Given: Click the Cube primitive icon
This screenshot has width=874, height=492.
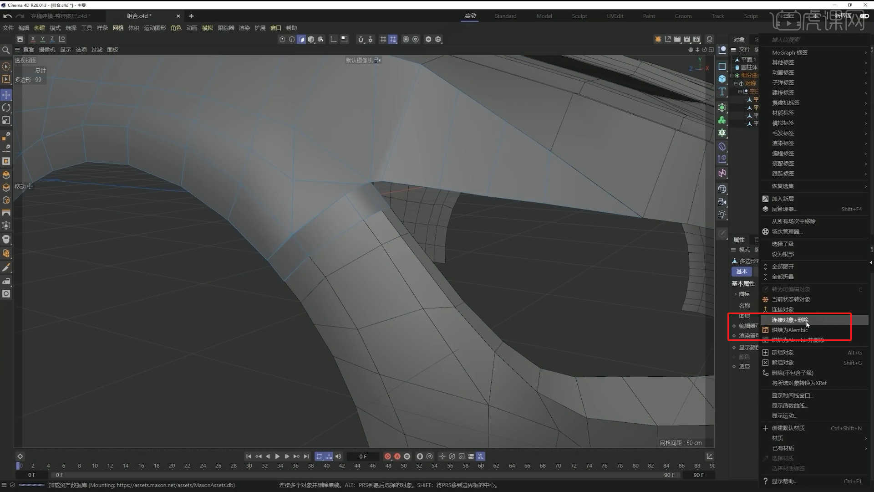Looking at the screenshot, I should click(722, 79).
